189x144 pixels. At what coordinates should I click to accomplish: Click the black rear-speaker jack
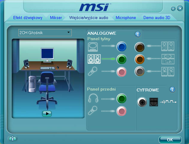point(140,47)
